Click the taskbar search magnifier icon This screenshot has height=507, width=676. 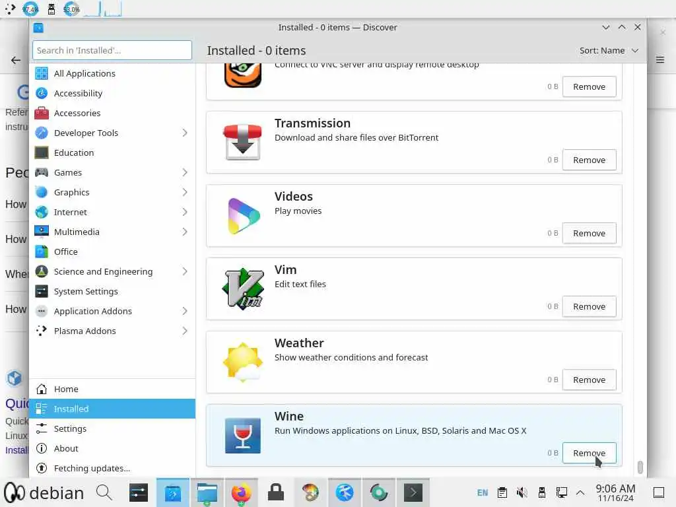coord(104,492)
